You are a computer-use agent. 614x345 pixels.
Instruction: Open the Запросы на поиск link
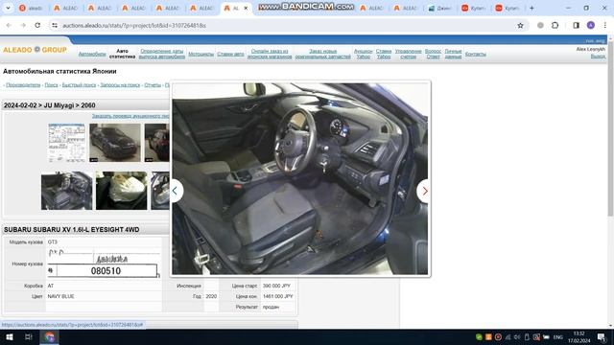(120, 85)
